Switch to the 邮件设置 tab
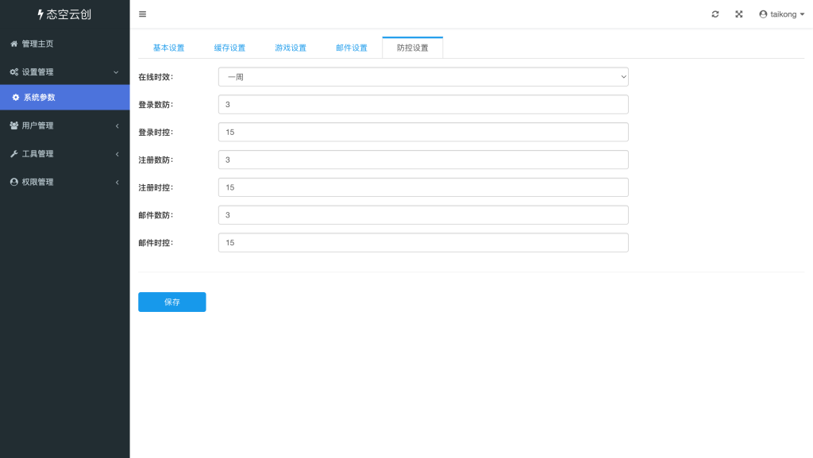 pyautogui.click(x=352, y=48)
